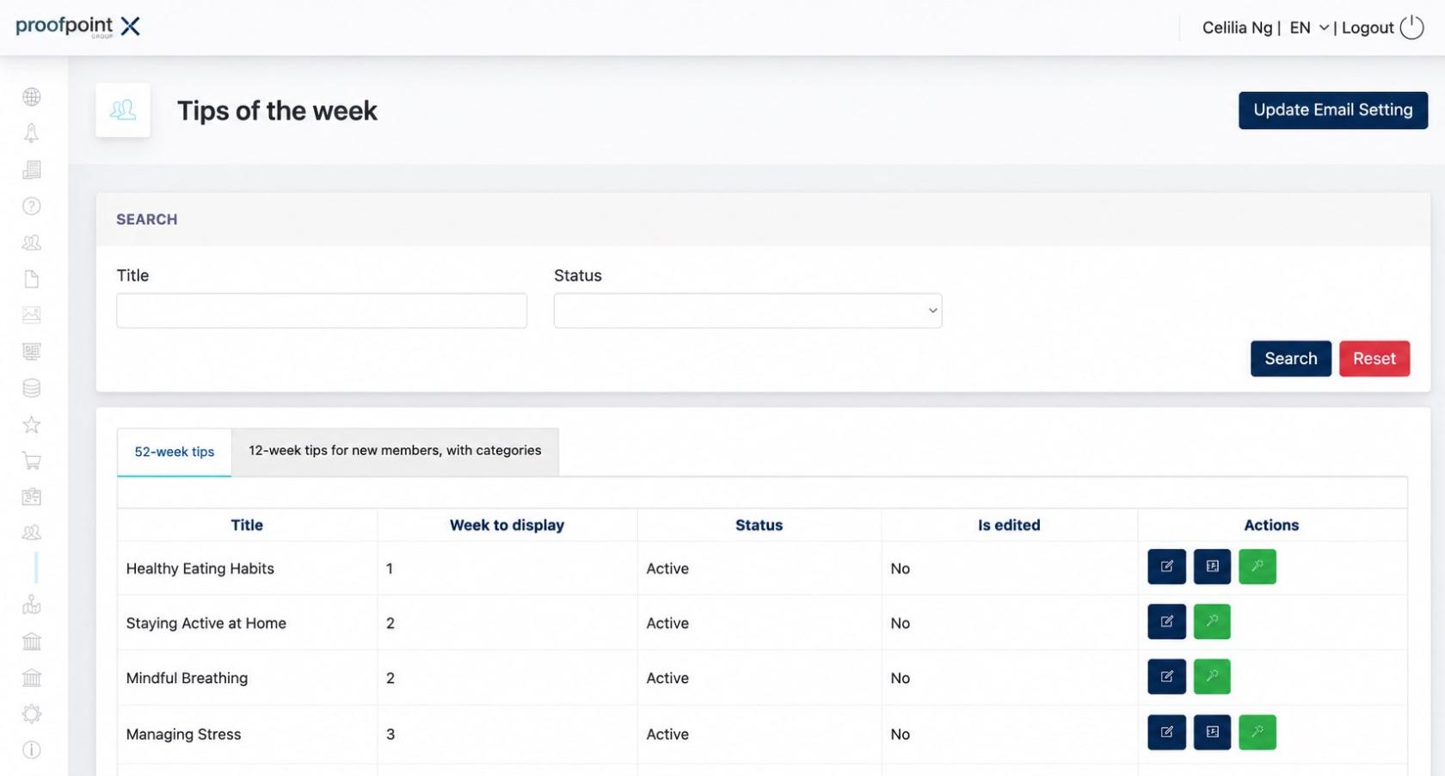Click the Logout link
Screen dimensions: 1445x776
tap(1367, 28)
